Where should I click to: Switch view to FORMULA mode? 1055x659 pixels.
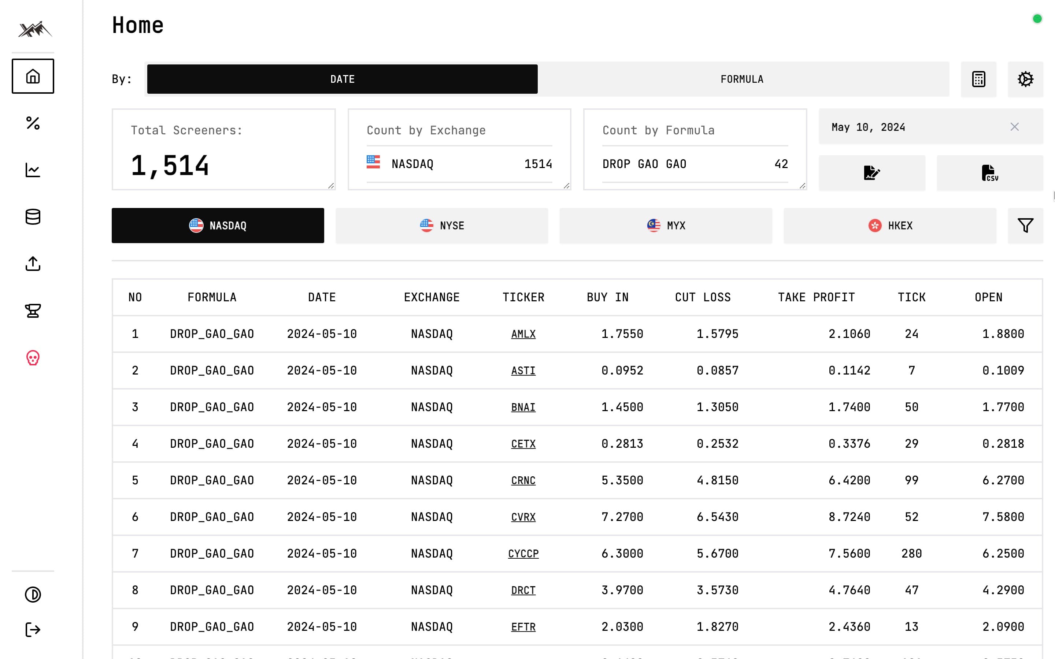pyautogui.click(x=743, y=79)
